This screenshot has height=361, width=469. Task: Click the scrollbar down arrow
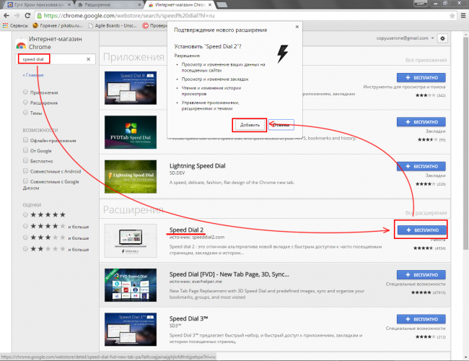465,357
